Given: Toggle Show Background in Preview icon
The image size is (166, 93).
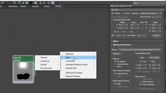Looking at the screenshot, I should (31, 3).
